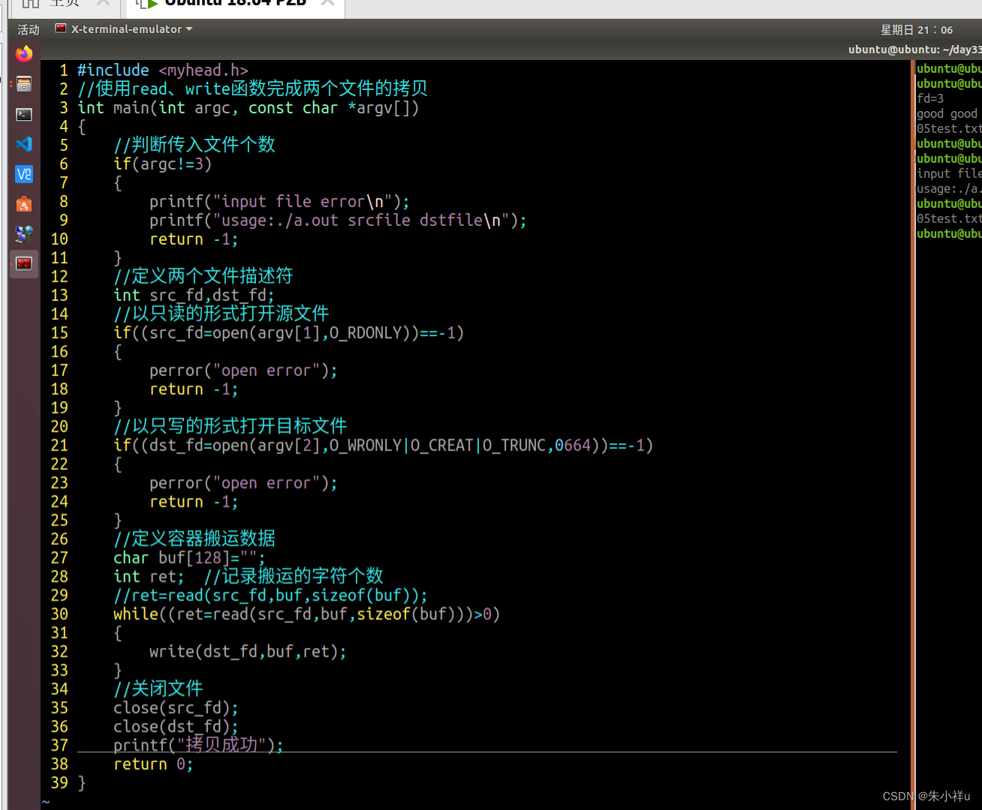Launch the file manager dock icon
The height and width of the screenshot is (810, 982).
tap(23, 83)
